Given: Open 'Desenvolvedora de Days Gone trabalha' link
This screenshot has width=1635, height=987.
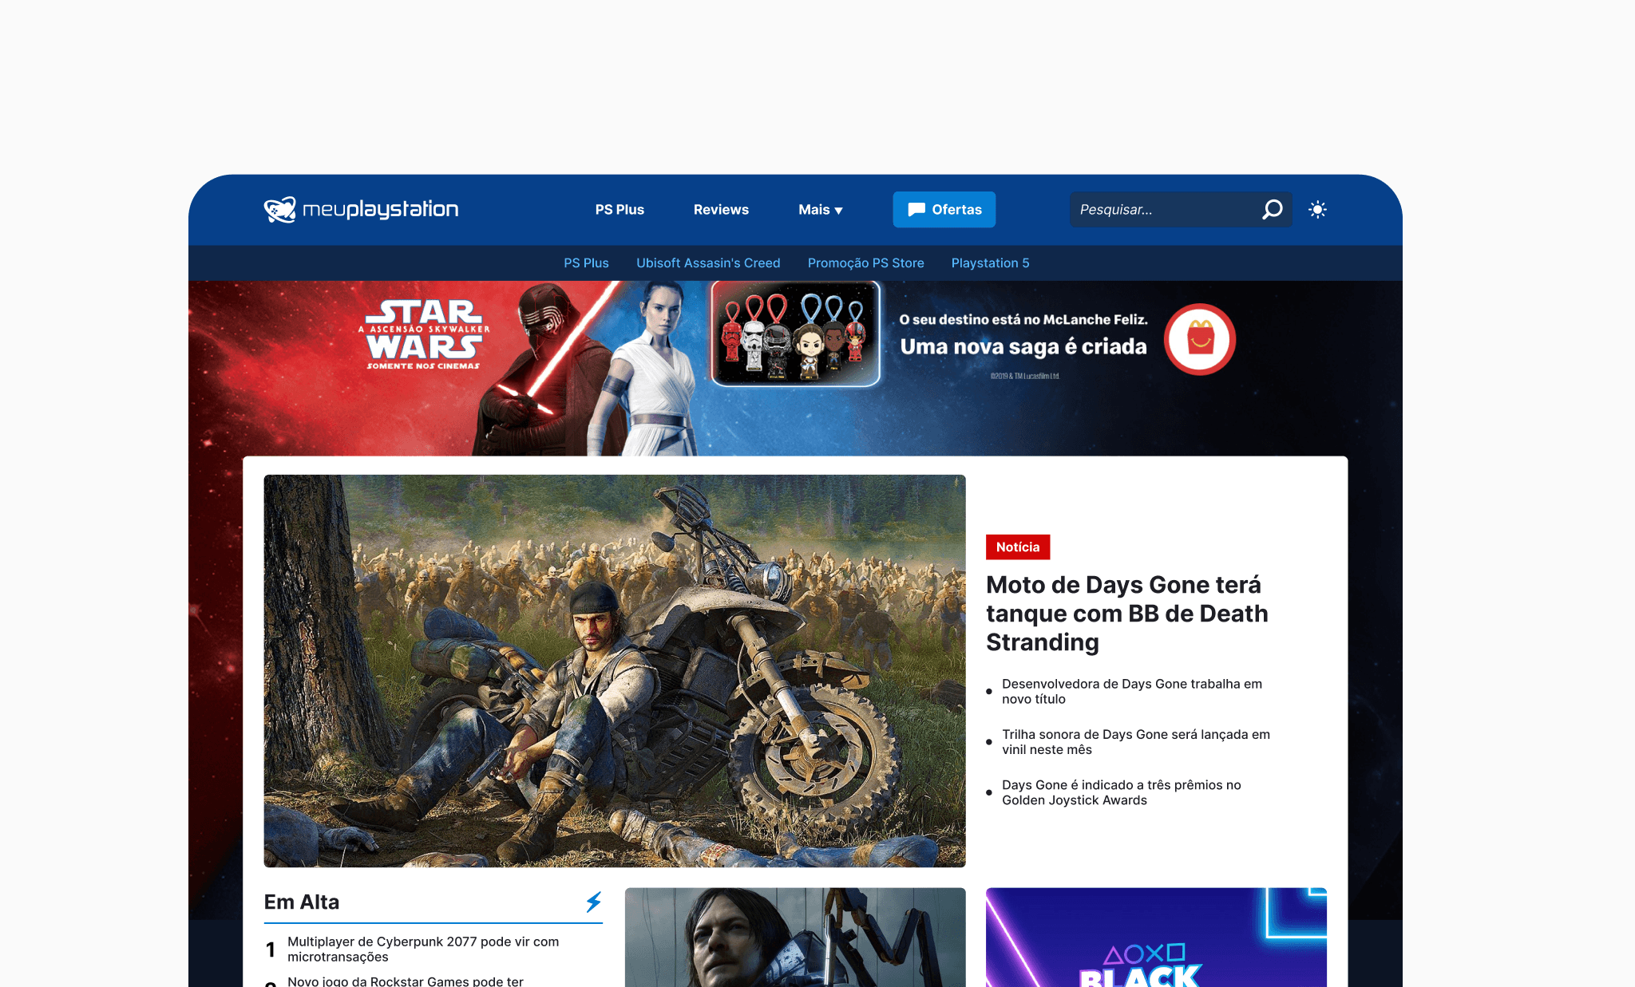Looking at the screenshot, I should [x=1132, y=692].
